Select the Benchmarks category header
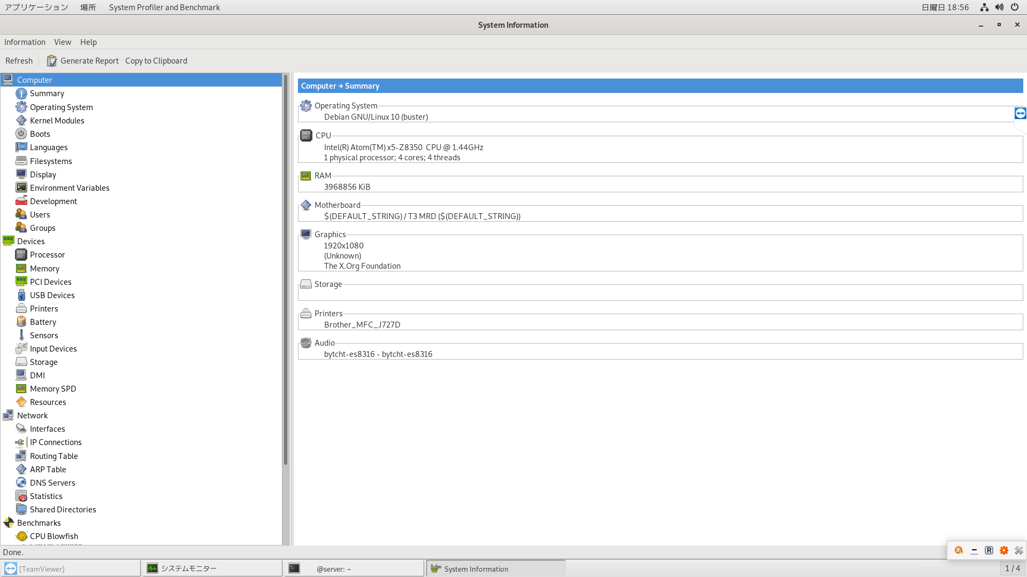Viewport: 1027px width, 577px height. [x=39, y=523]
